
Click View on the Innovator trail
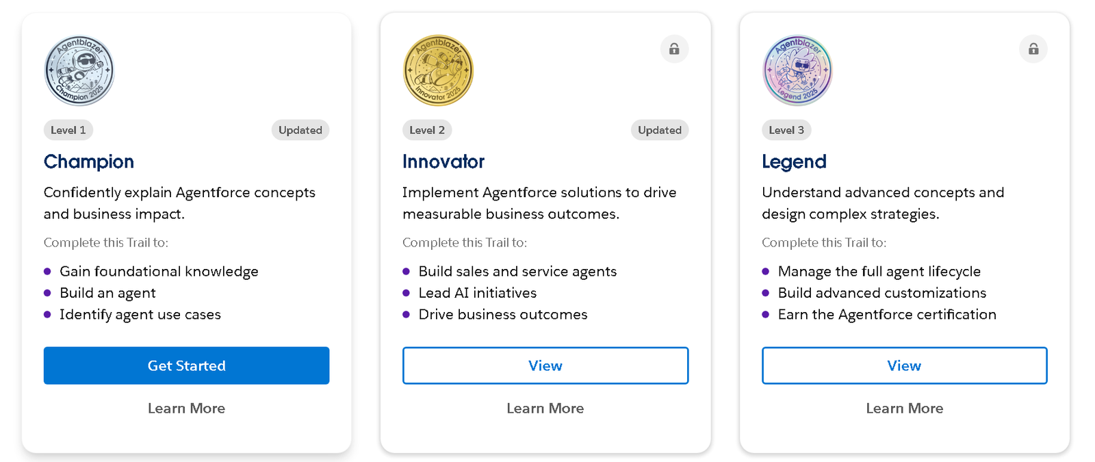pyautogui.click(x=545, y=365)
